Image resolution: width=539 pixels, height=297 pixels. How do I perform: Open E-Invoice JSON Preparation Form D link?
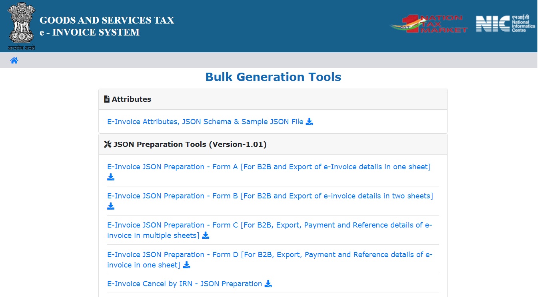270,260
